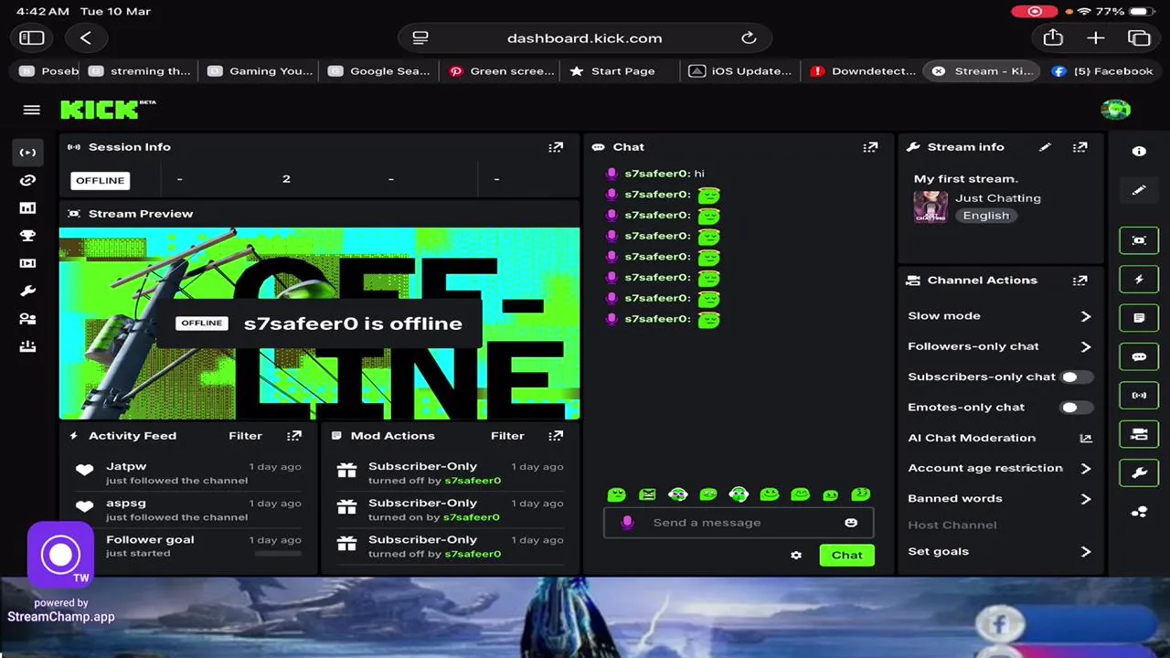Viewport: 1170px width, 658px height.
Task: Click the StreamChamp record overlay button
Action: [x=60, y=554]
